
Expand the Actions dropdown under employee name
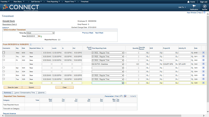[6, 28]
